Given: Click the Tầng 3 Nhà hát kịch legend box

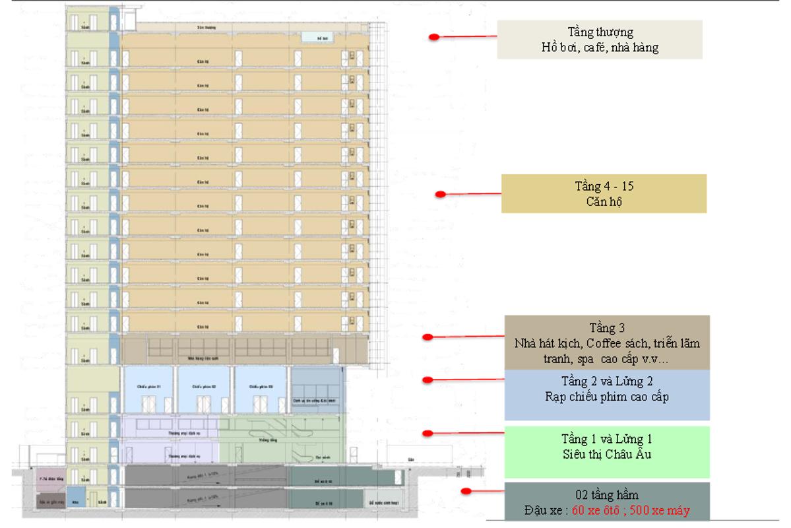Looking at the screenshot, I should click(606, 342).
